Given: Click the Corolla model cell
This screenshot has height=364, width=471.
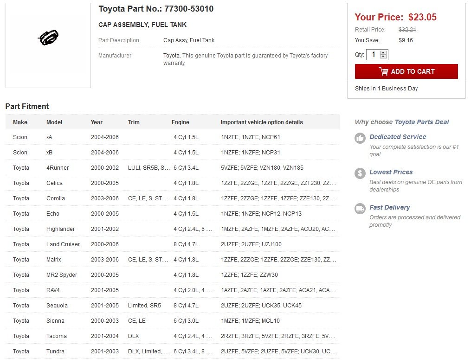Looking at the screenshot, I should coord(56,198).
